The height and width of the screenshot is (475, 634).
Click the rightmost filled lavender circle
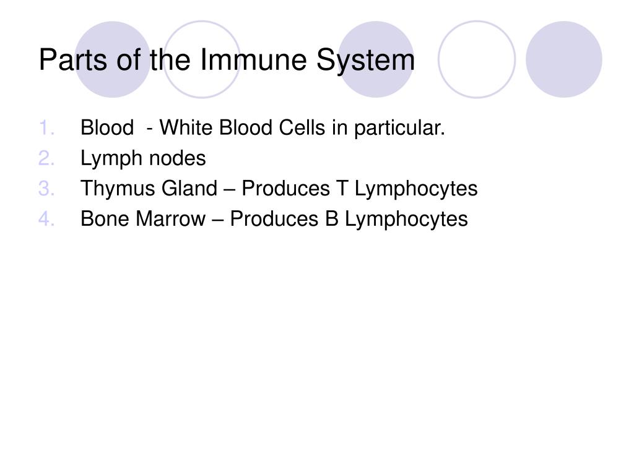click(x=564, y=59)
